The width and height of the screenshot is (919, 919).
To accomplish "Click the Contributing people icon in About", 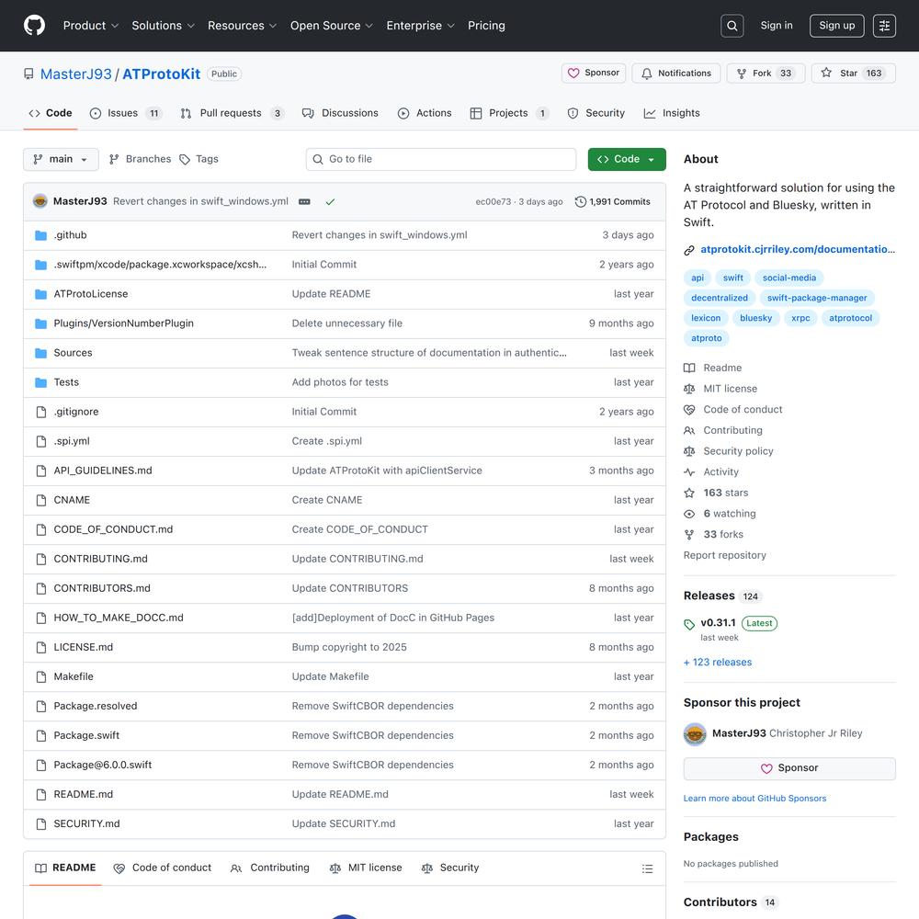I will (689, 430).
